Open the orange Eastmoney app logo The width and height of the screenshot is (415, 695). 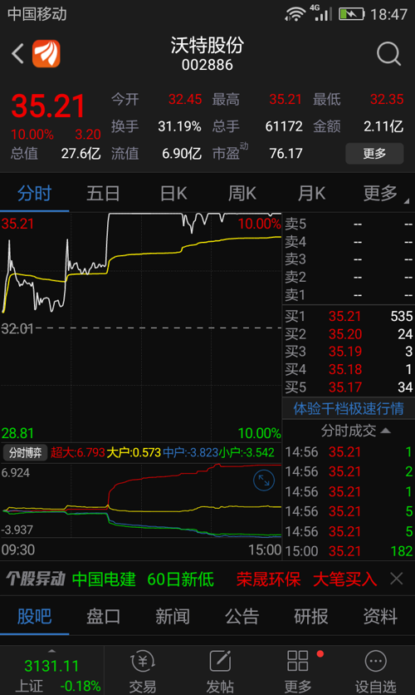tap(46, 54)
